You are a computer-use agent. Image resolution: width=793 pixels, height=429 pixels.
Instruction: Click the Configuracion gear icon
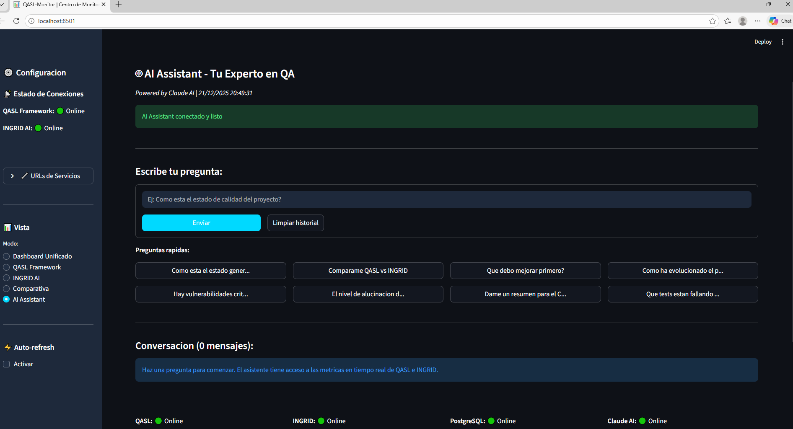[8, 72]
